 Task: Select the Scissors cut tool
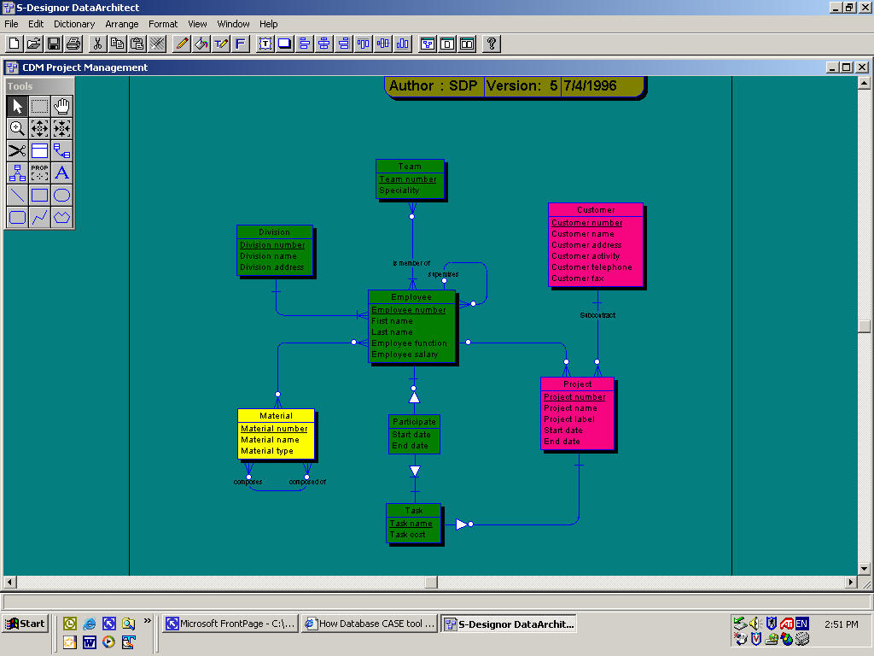tap(17, 150)
